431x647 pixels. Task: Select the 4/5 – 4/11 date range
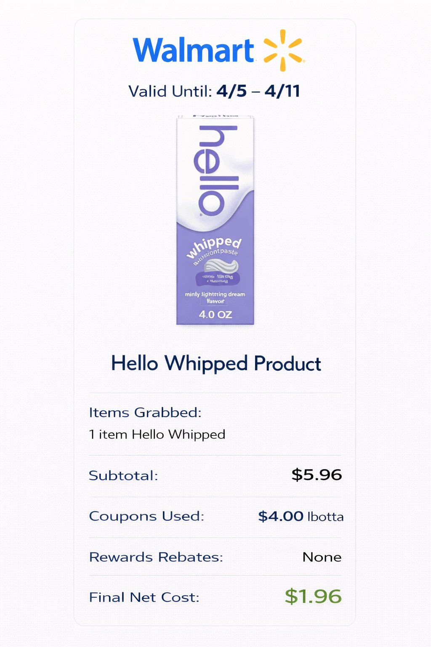pos(258,91)
